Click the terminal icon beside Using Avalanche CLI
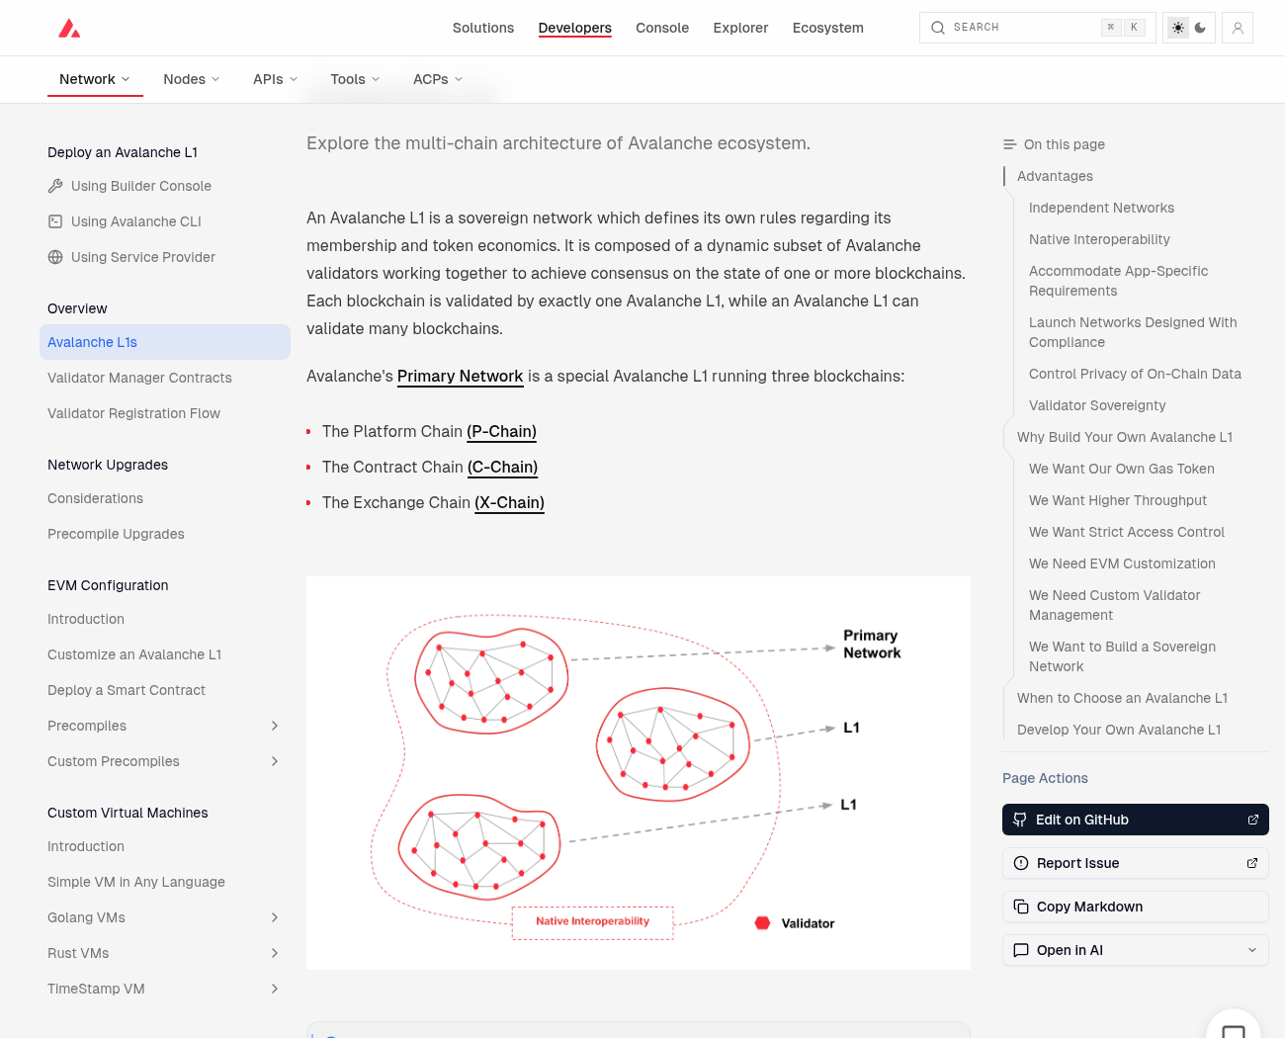This screenshot has width=1285, height=1038. pyautogui.click(x=55, y=221)
